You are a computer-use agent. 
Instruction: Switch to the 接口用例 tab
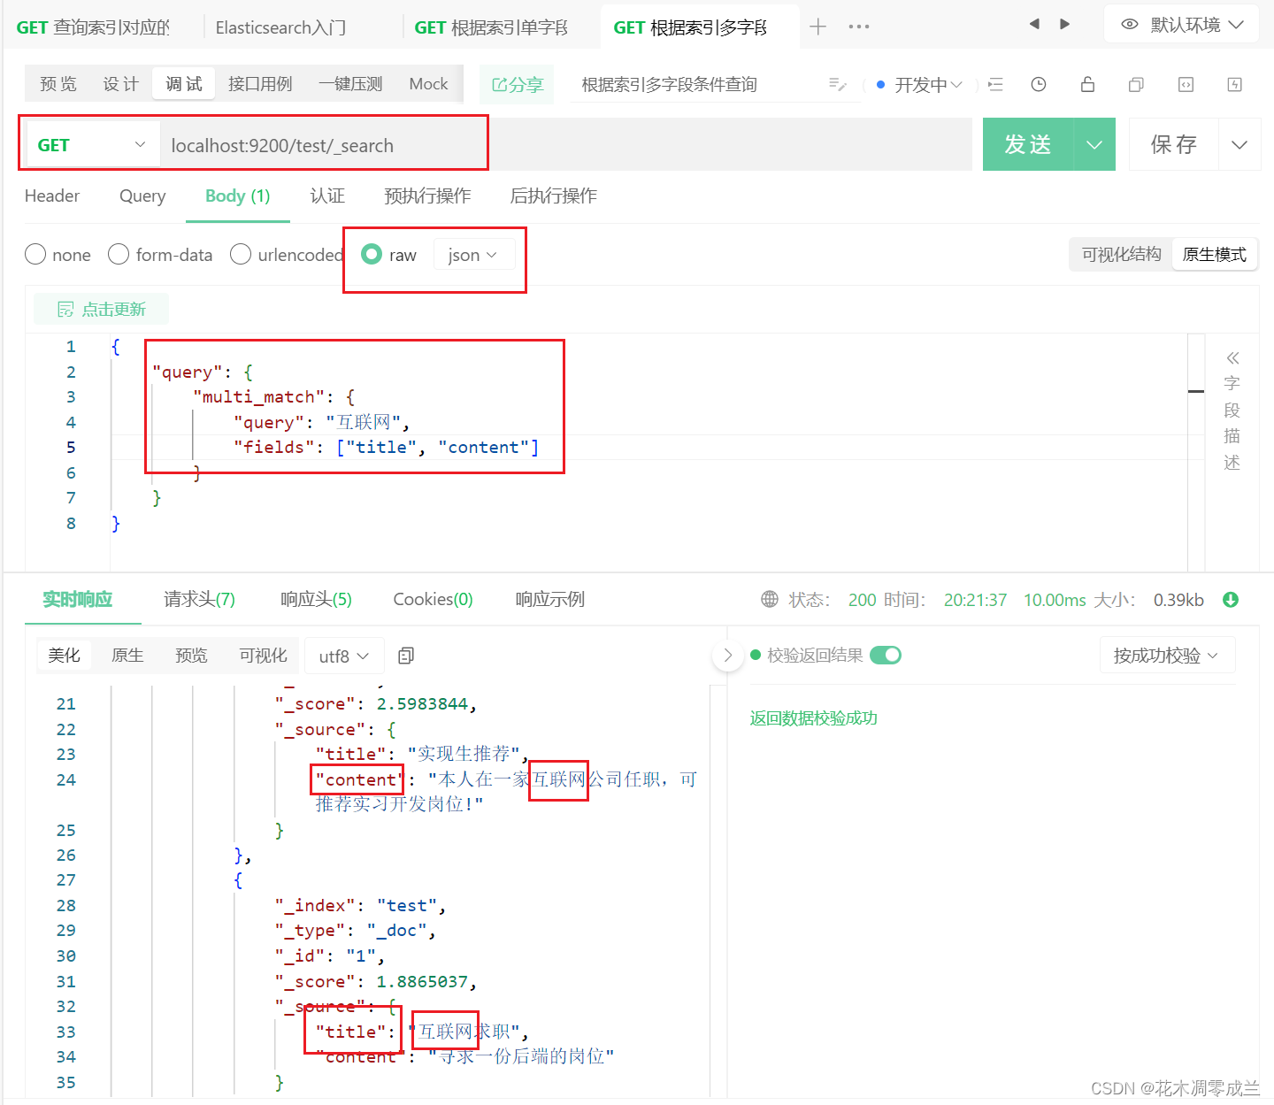260,84
